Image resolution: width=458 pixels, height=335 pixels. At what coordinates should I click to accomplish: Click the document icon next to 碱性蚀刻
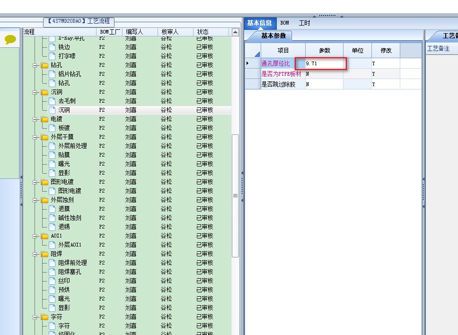(x=52, y=218)
